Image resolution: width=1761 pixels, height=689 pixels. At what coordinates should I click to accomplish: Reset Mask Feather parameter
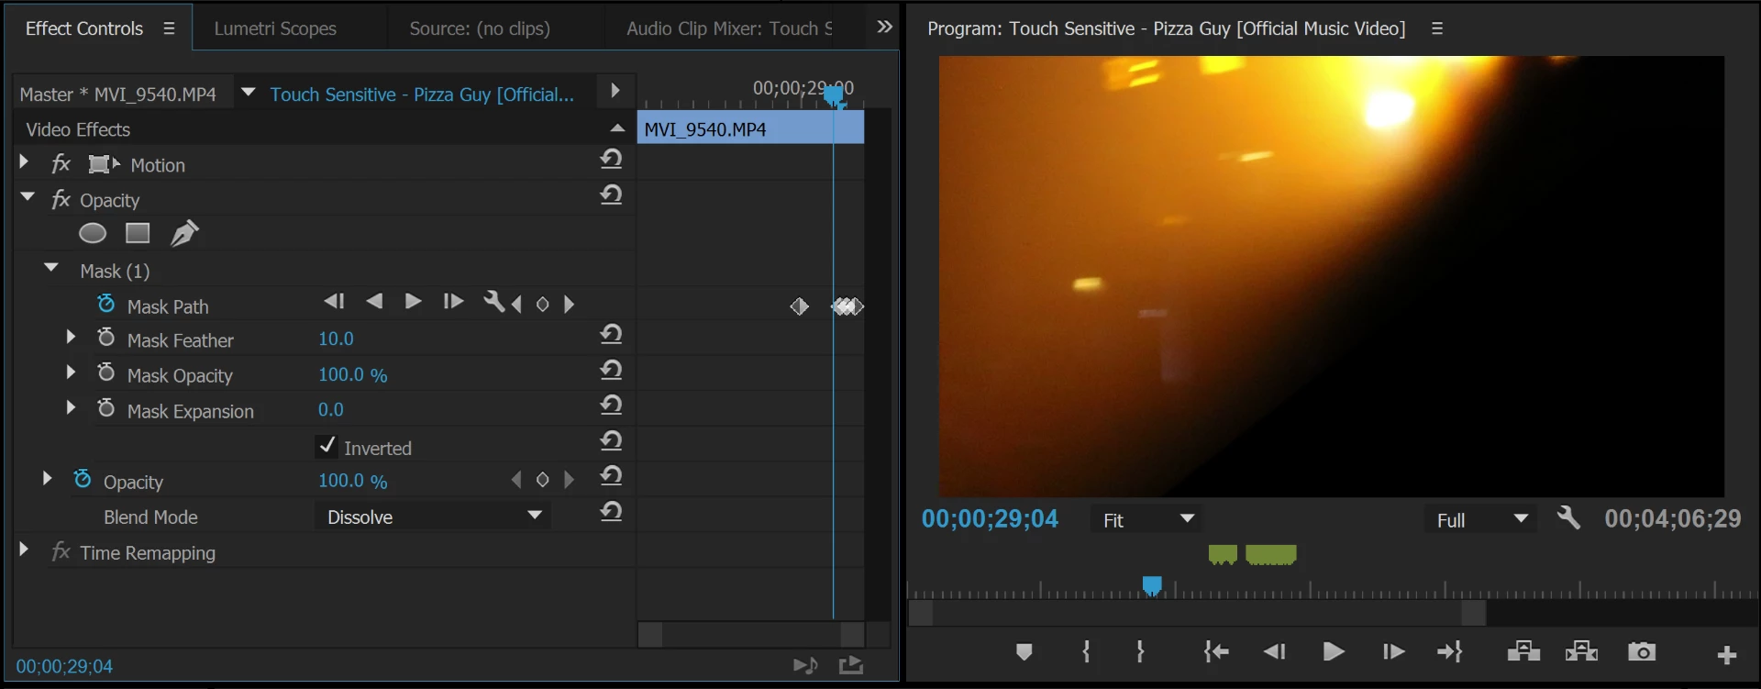click(x=612, y=334)
